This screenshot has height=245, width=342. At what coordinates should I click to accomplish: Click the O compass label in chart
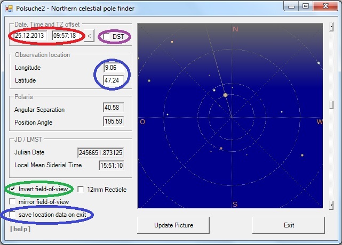coord(142,122)
